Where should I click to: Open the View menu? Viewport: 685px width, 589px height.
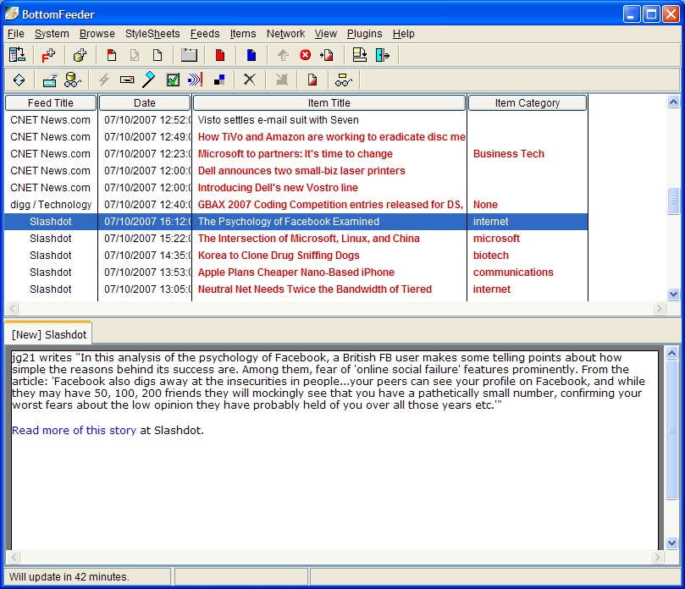point(326,34)
